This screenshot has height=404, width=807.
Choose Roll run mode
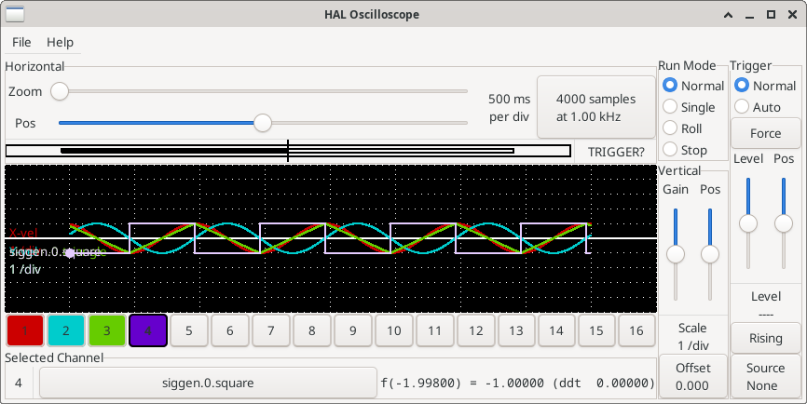pos(670,128)
